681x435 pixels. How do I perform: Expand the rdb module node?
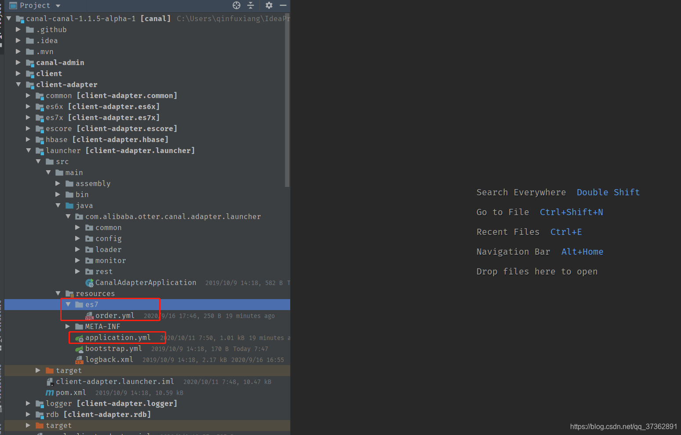pyautogui.click(x=28, y=414)
